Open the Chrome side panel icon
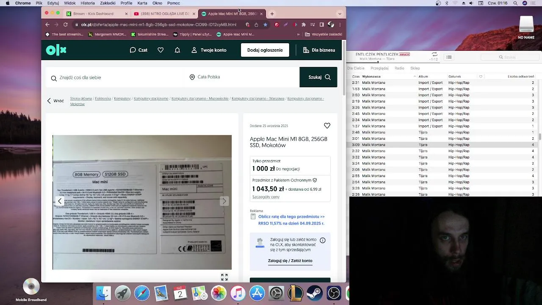 tap(322, 25)
